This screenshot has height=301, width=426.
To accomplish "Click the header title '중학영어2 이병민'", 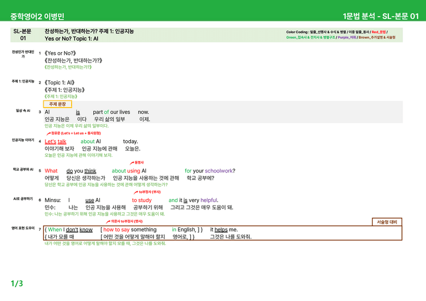I will click(x=37, y=16).
